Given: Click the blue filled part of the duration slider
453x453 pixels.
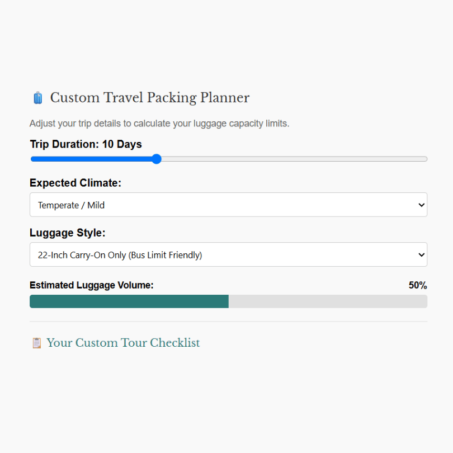Looking at the screenshot, I should point(91,159).
